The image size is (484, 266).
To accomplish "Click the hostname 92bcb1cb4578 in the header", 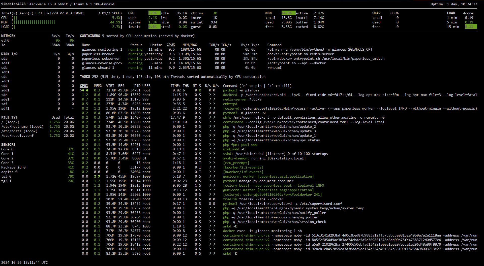I will (x=13, y=4).
